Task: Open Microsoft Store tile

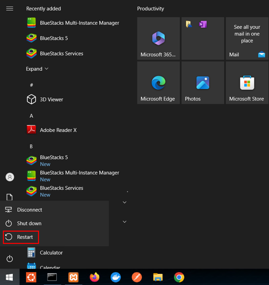Action: (247, 83)
